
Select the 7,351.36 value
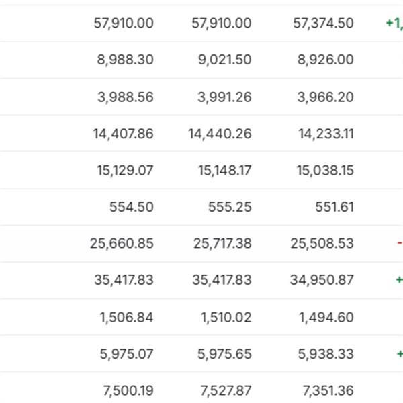click(326, 390)
